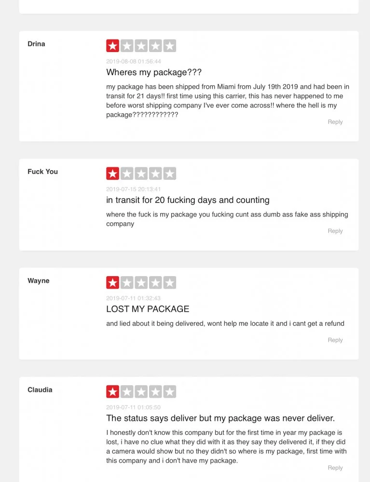Open reviewer Claudia's name

pyautogui.click(x=40, y=389)
